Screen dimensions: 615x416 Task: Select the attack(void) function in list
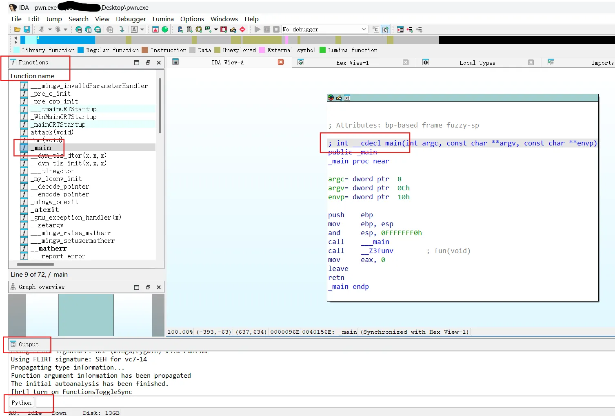(52, 132)
